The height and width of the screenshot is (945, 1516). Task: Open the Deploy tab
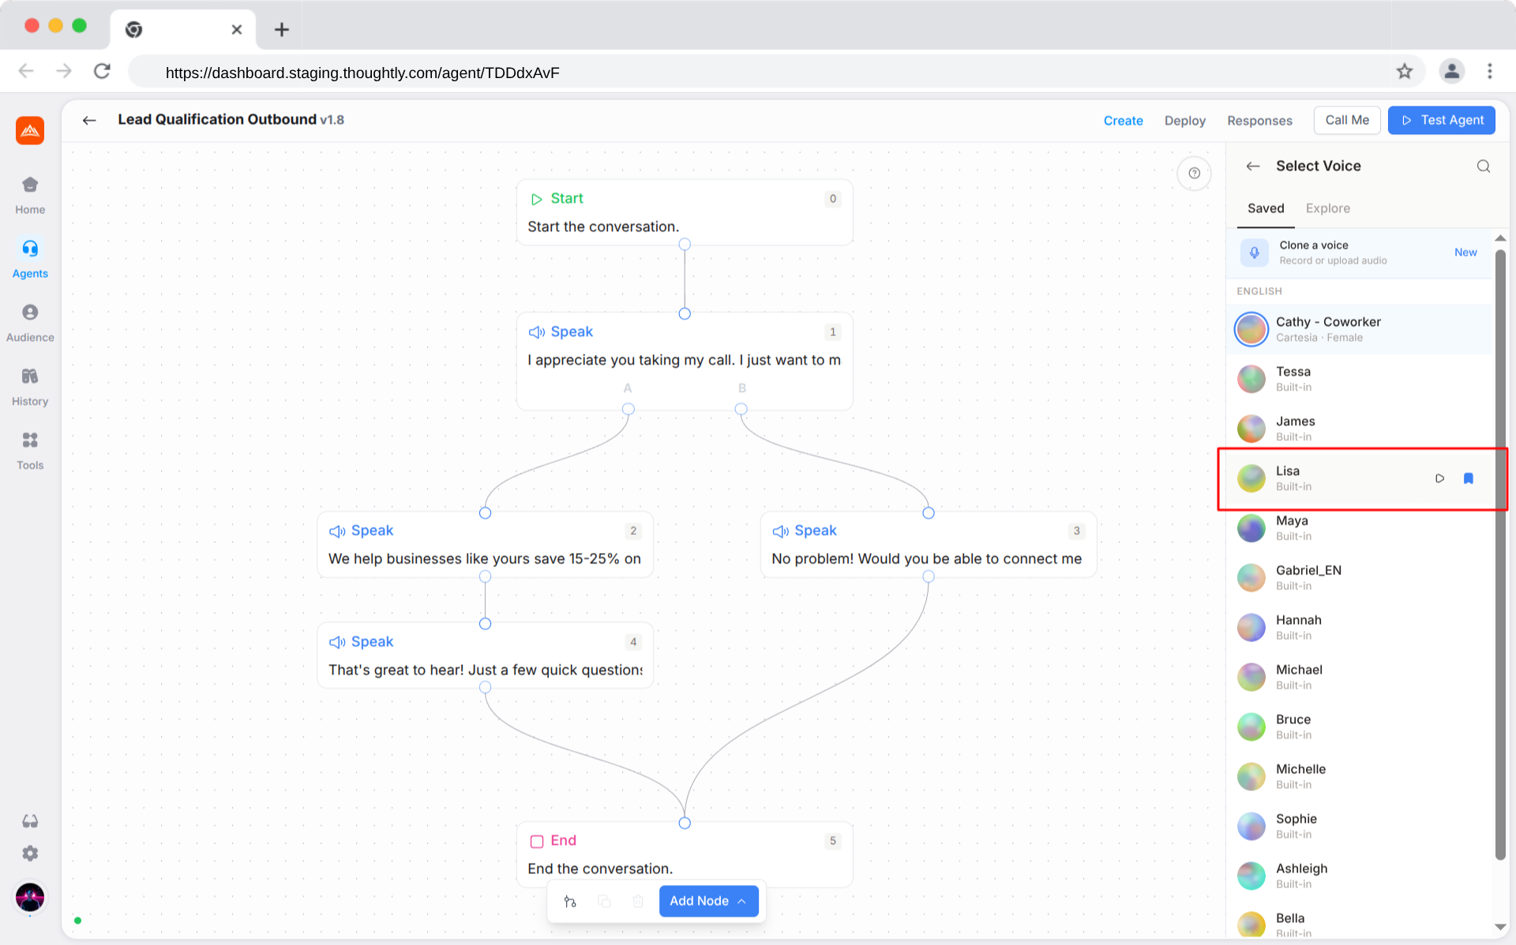(x=1184, y=121)
